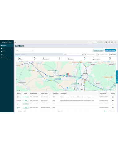Click tempmate Office okay icon

click(x=17, y=104)
